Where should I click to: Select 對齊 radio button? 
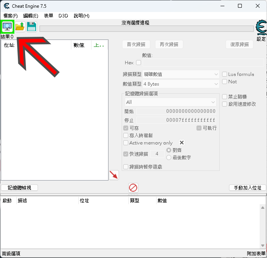pos(169,150)
